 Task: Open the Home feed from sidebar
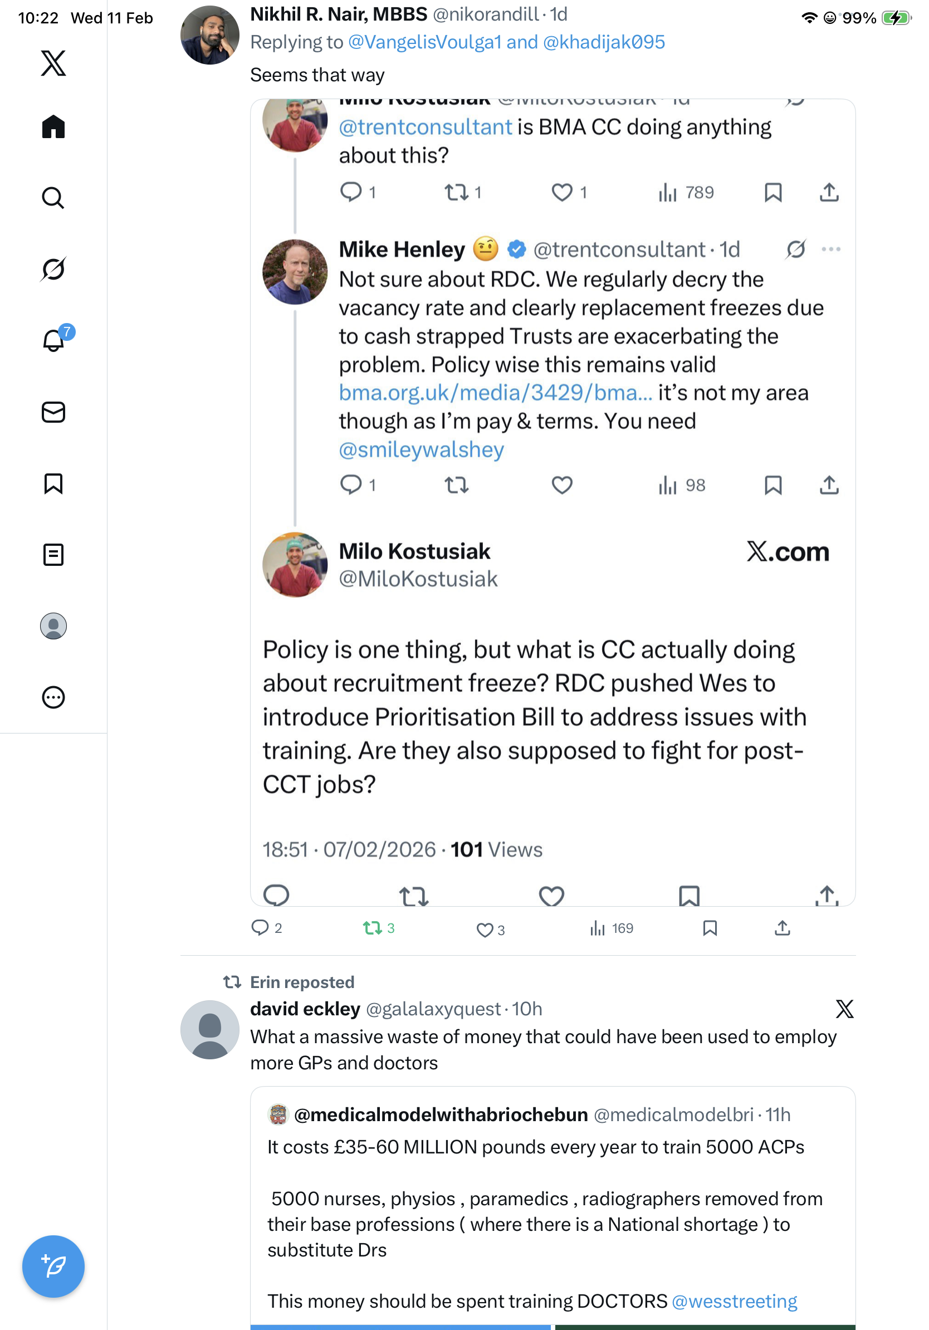[x=53, y=126]
